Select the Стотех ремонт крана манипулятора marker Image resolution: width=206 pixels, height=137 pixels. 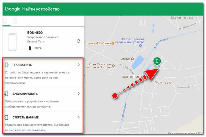140,46
